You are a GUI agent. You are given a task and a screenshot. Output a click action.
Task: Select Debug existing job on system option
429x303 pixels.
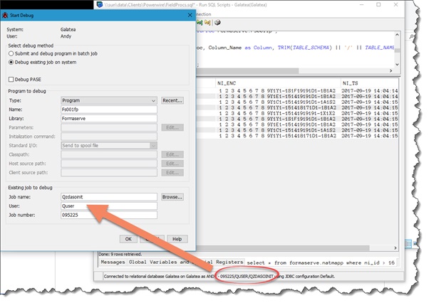click(11, 62)
